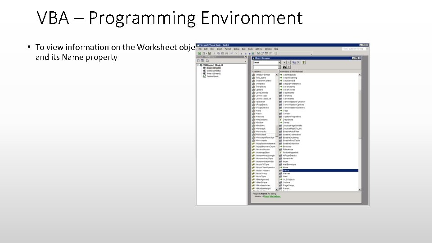Select Delete in Members list

286,122
